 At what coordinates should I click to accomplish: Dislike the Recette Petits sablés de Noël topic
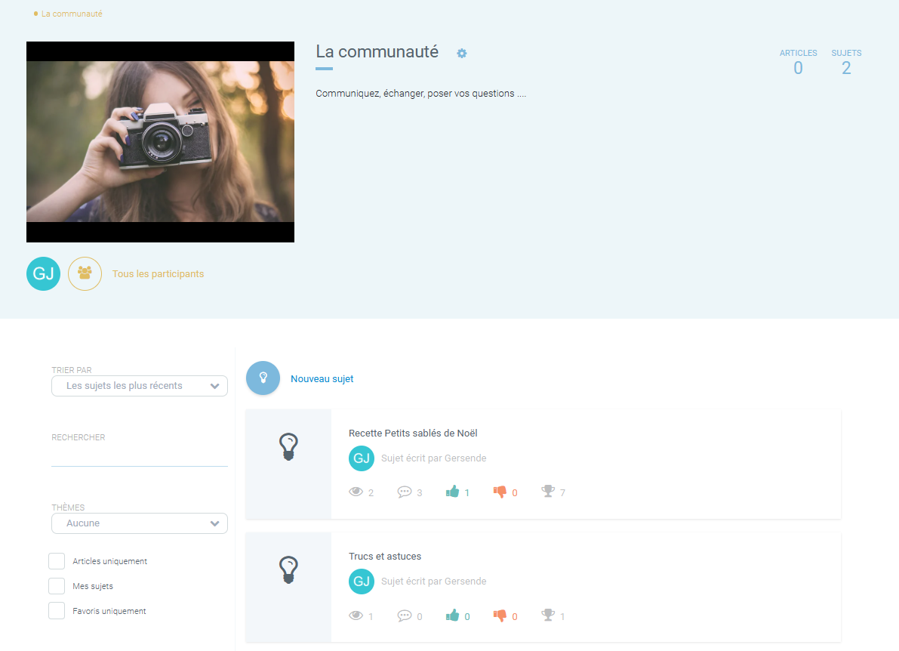point(500,492)
